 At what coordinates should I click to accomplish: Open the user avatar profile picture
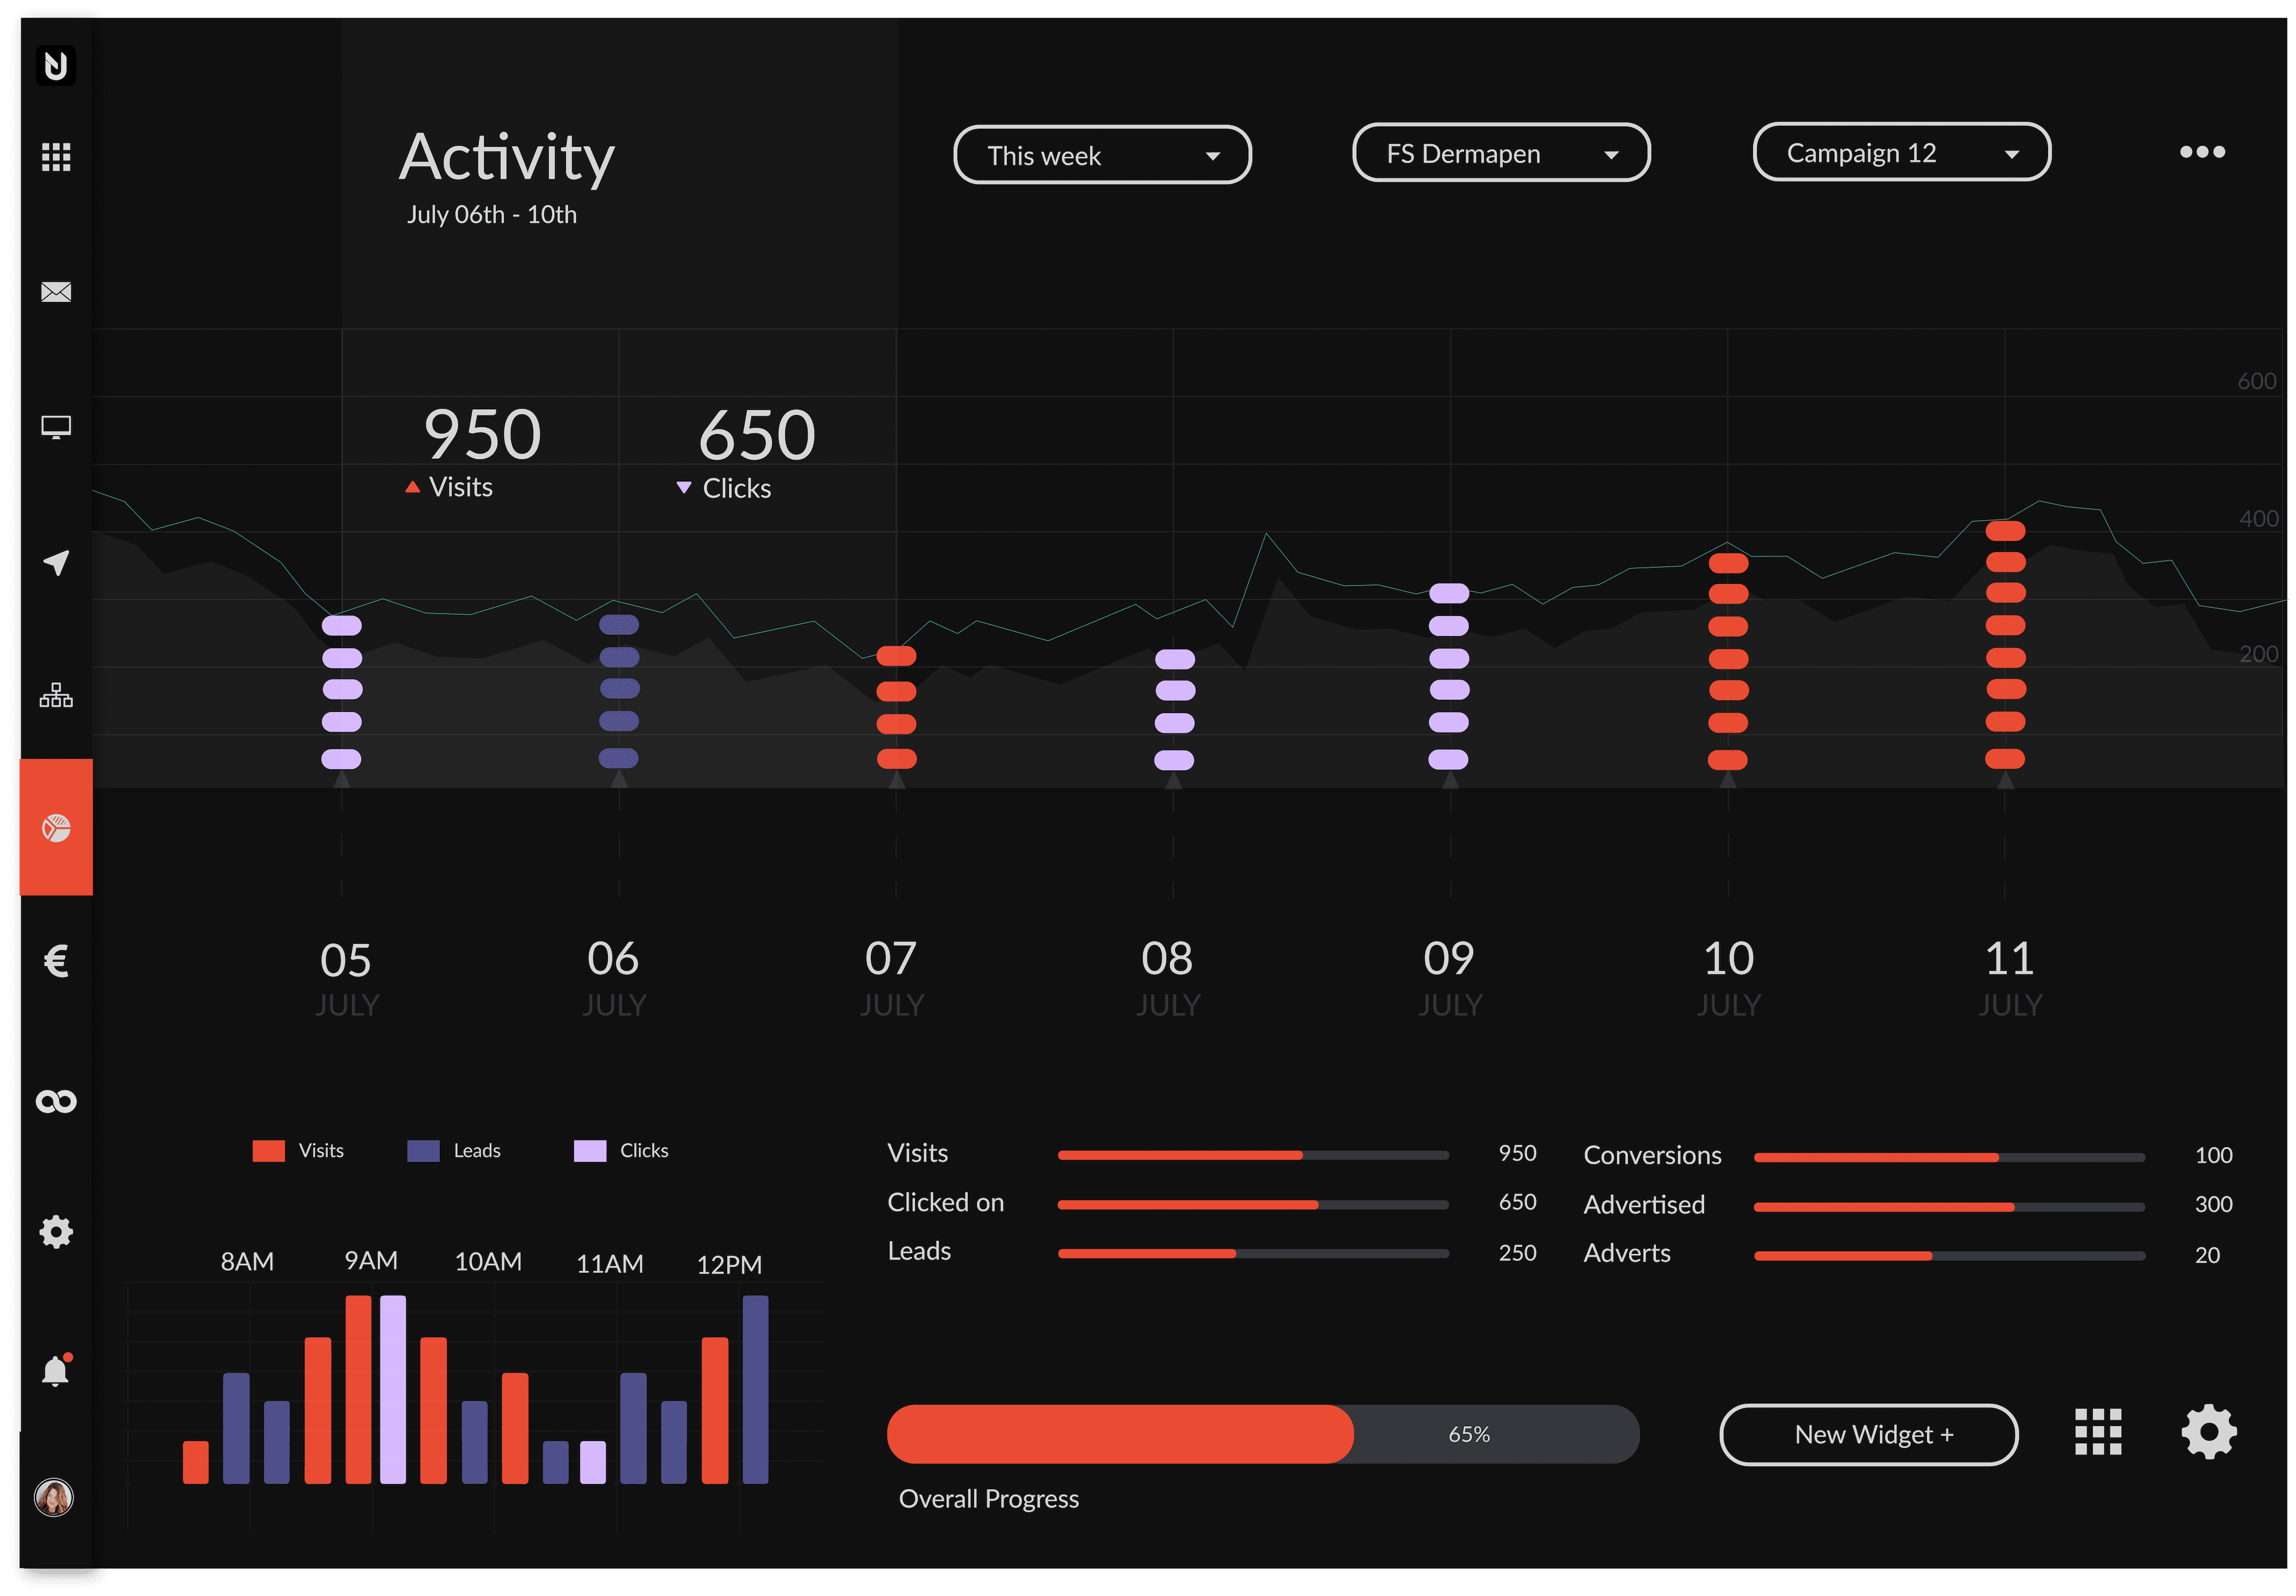(54, 1497)
